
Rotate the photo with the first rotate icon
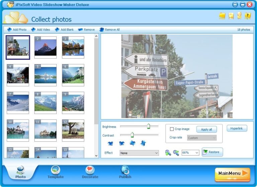coord(110,143)
